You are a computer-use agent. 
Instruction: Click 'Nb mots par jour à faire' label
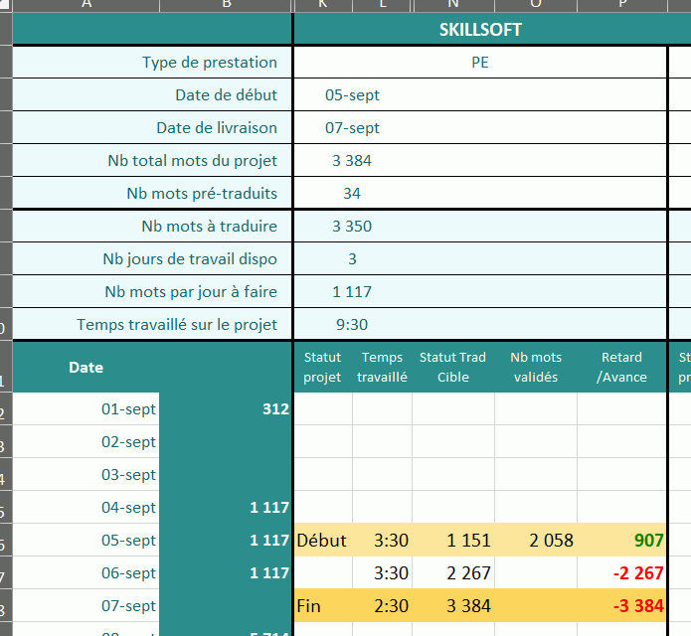click(191, 291)
